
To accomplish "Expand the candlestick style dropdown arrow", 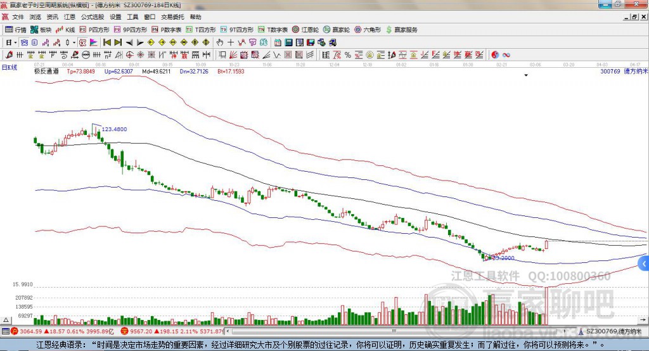I will click(x=74, y=42).
